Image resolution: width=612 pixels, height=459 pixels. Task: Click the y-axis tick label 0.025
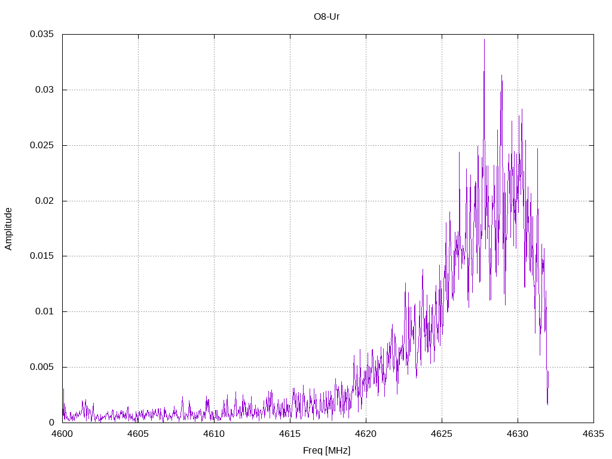point(42,145)
